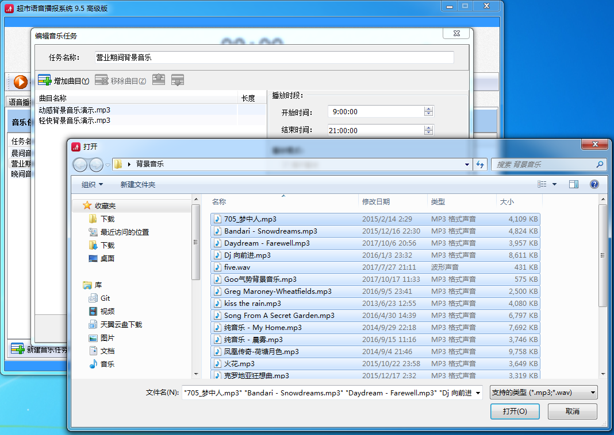The image size is (614, 435).
Task: Open 文档 library in sidebar
Action: (x=108, y=351)
